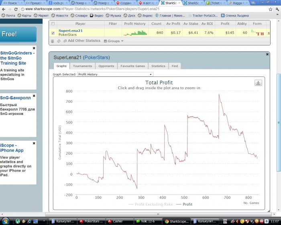This screenshot has width=281, height=225.
Task: Open the Favourite Games tab
Action: point(132,66)
